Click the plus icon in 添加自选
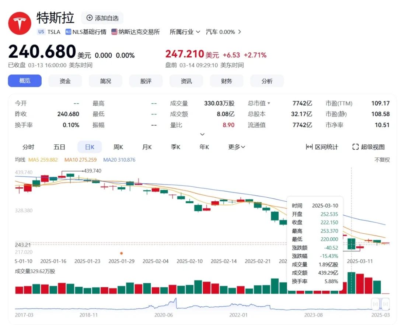Viewport: 398px width, 325px height. pyautogui.click(x=89, y=18)
